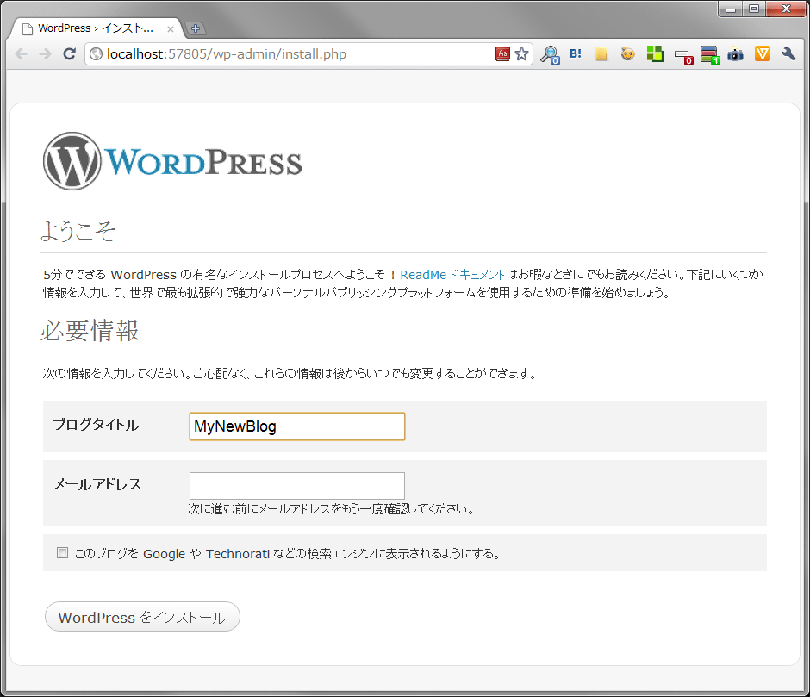
Task: Maximize the browser window
Action: pyautogui.click(x=754, y=9)
